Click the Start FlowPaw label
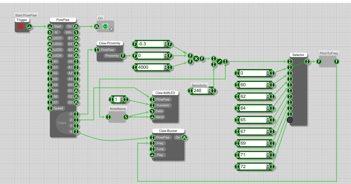The height and width of the screenshot is (184, 351). coord(26,15)
